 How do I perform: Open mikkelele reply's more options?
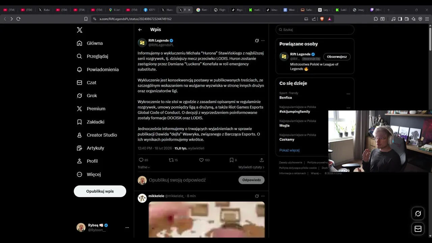pos(263,196)
